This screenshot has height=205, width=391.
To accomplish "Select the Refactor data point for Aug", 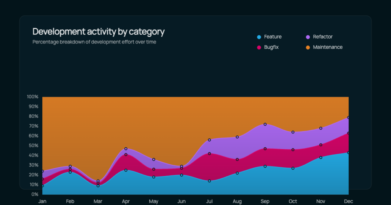I will [x=237, y=137].
